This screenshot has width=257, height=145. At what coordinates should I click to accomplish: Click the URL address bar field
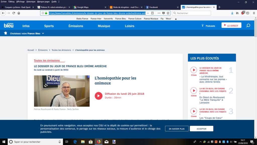97,13
